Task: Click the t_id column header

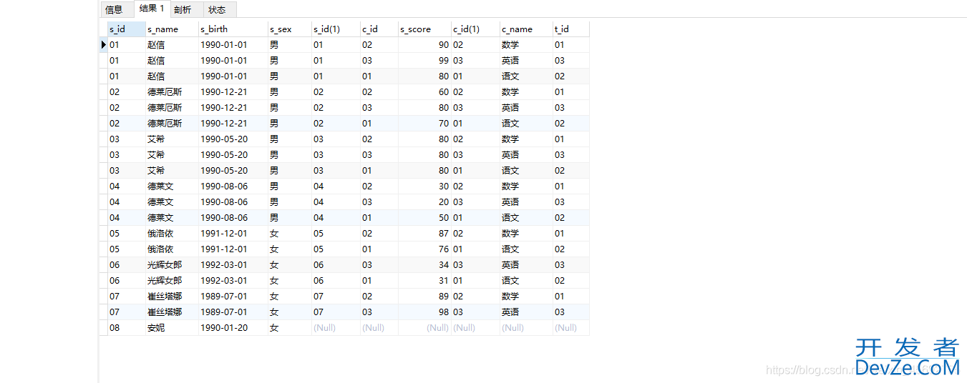Action: click(570, 29)
